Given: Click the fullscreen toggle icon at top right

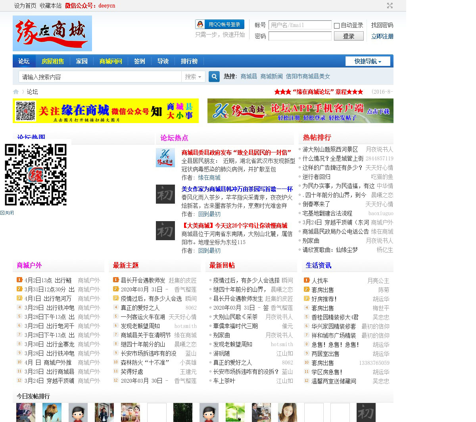Looking at the screenshot, I should point(390,6).
